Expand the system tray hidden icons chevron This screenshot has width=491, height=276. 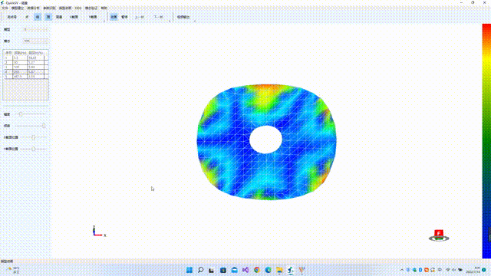pos(402,270)
